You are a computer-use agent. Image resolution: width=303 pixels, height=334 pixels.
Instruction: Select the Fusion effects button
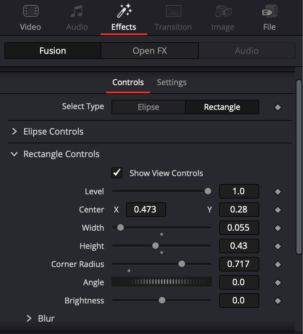pos(53,51)
